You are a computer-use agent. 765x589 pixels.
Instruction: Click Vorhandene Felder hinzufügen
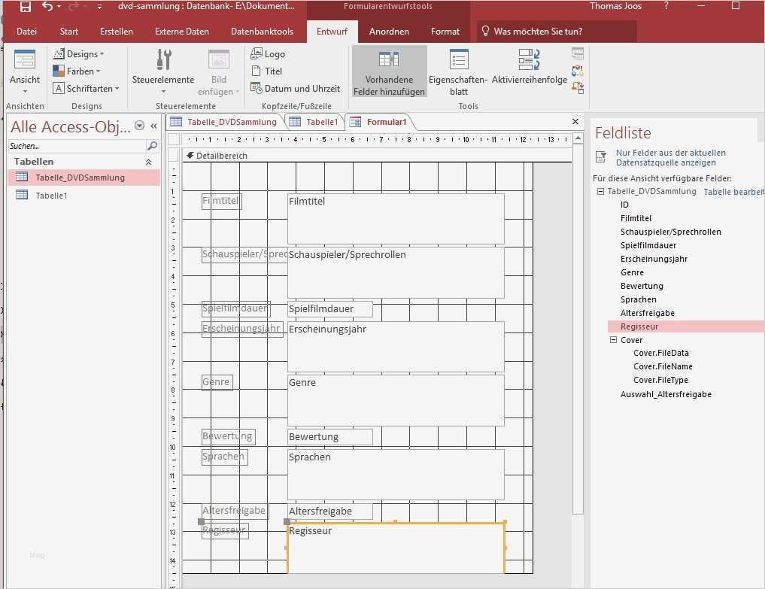[389, 70]
